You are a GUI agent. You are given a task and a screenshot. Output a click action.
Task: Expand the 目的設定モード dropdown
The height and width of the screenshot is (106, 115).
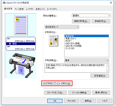tap(62, 27)
